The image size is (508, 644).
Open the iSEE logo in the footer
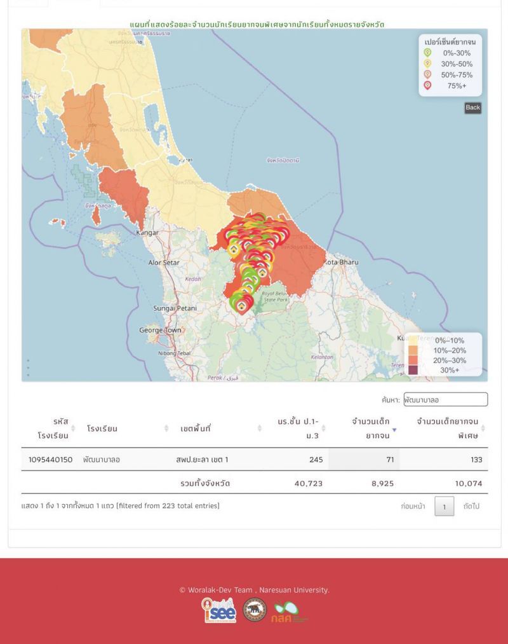tap(218, 610)
